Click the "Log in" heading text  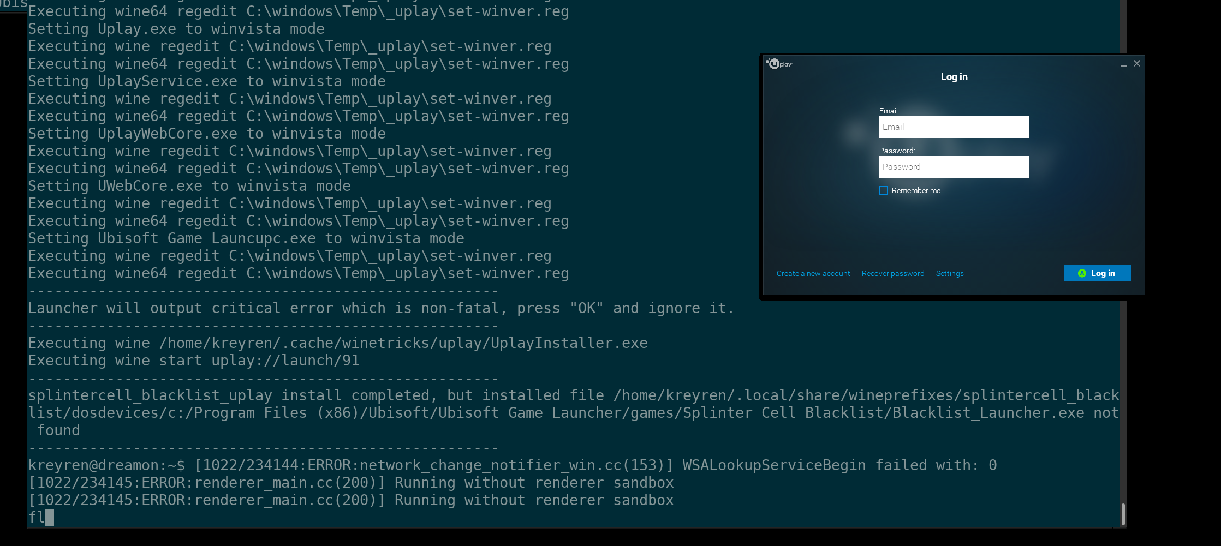pos(954,77)
